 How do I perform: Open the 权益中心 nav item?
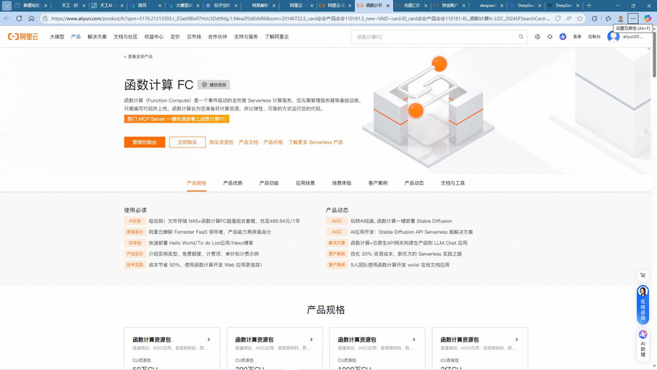click(154, 37)
